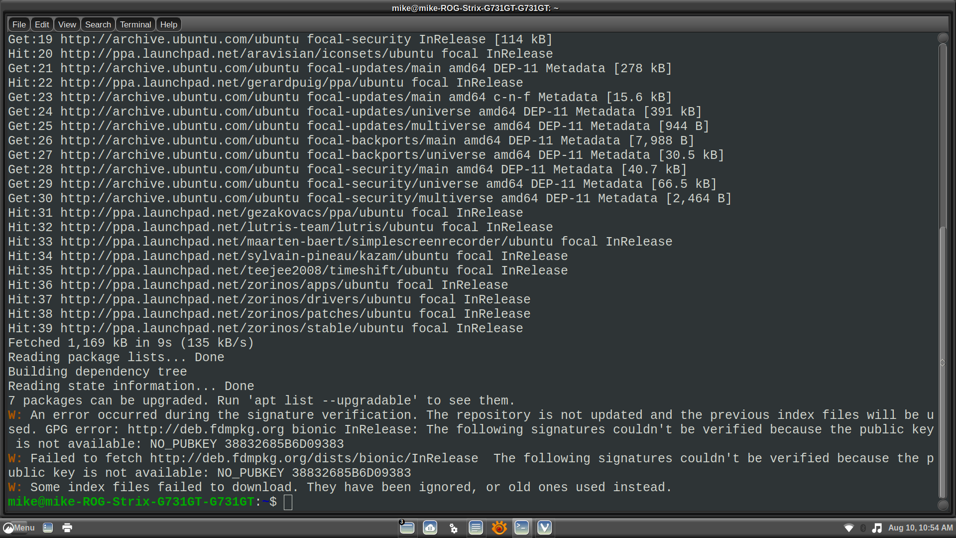956x538 pixels.
Task: Open the View menu
Action: click(x=67, y=24)
